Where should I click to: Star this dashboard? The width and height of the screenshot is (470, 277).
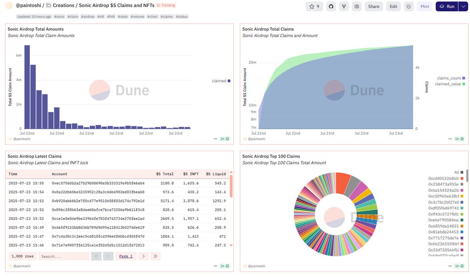tap(315, 6)
